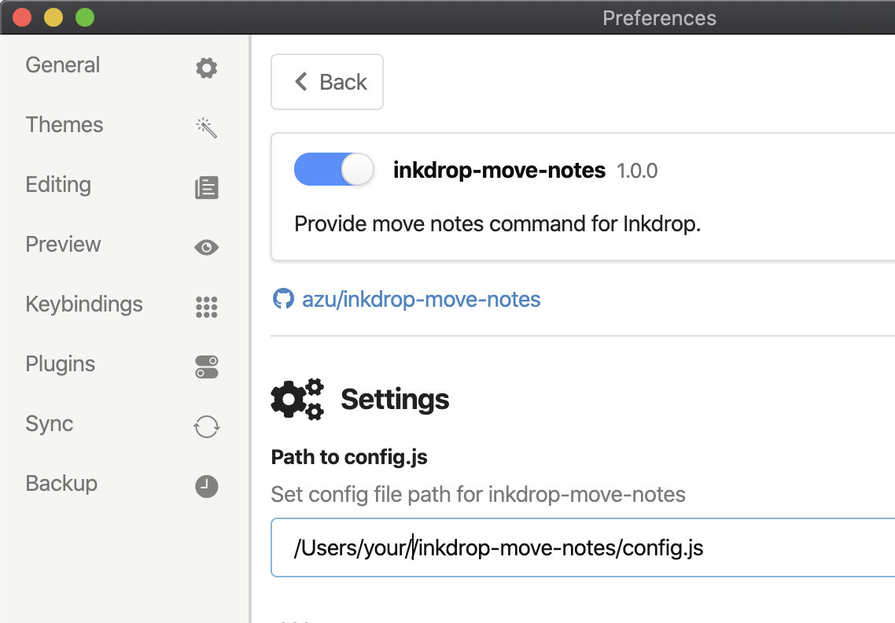Open azu/inkdrop-move-notes GitHub link

421,299
